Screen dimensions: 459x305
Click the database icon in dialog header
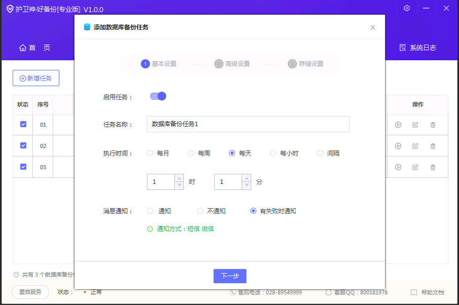(87, 27)
